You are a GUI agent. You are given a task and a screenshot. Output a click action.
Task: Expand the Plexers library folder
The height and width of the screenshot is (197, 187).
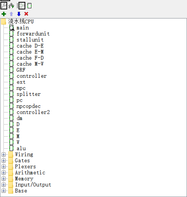(4, 166)
